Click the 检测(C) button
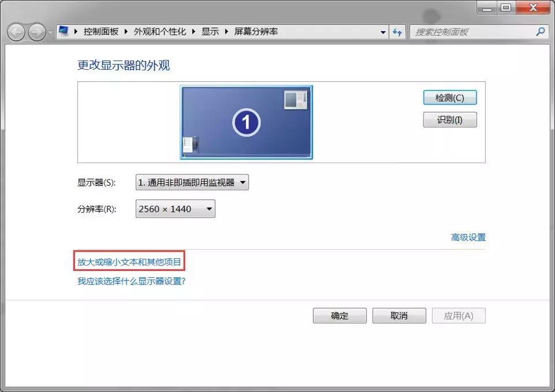Screen dimensions: 555x392 (449, 97)
